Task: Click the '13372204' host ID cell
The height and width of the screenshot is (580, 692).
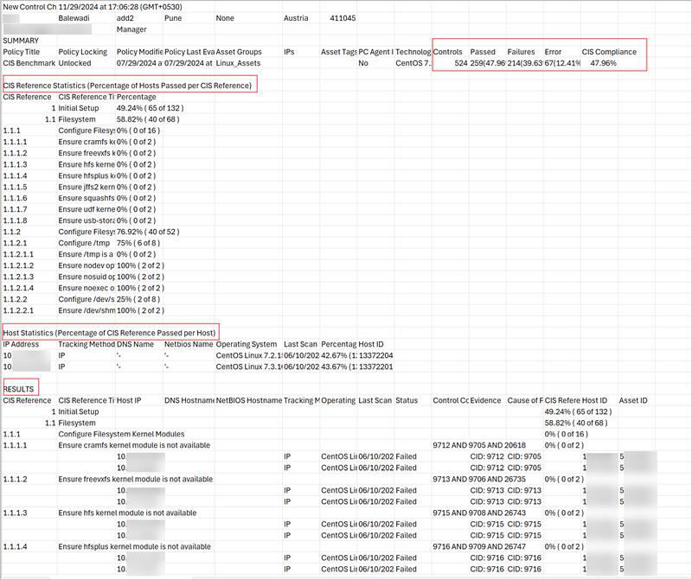Action: [375, 355]
